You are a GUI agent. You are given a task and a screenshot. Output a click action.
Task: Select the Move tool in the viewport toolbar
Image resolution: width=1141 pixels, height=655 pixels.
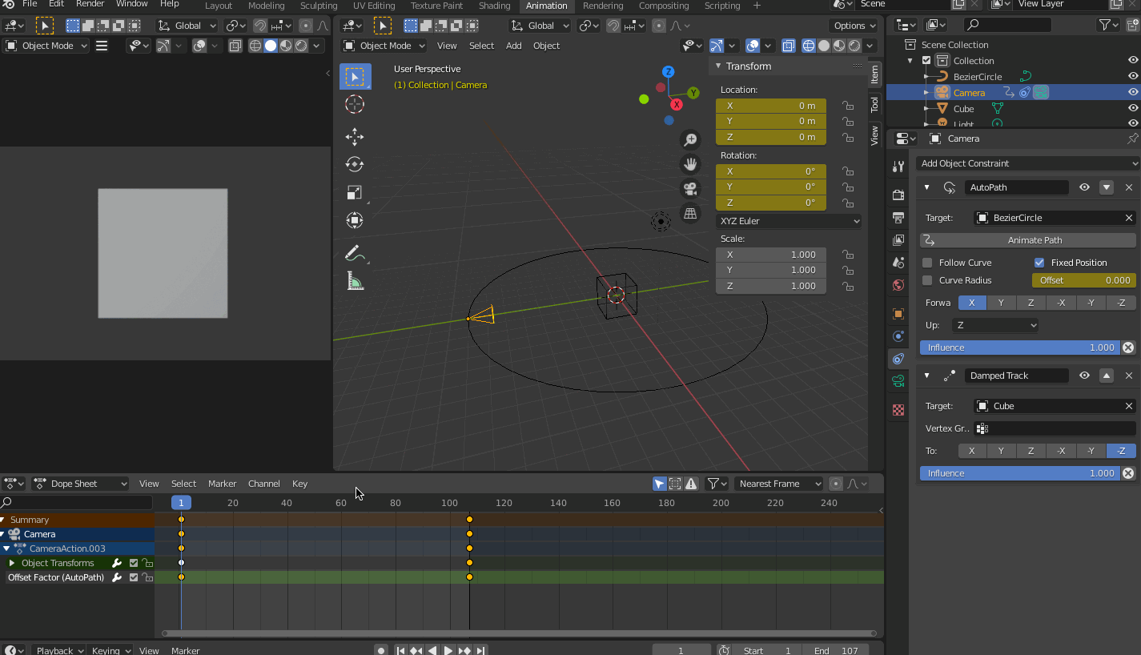(x=355, y=137)
